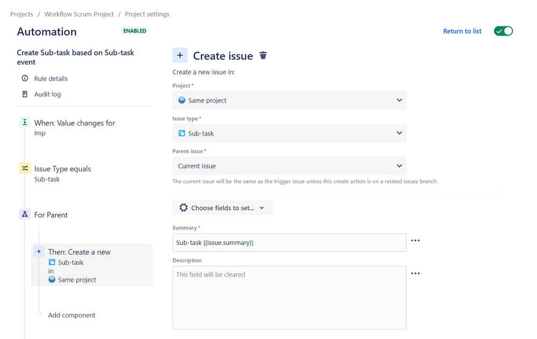Open Workflow Scrum Project breadcrumb link
The height and width of the screenshot is (339, 537).
click(79, 14)
